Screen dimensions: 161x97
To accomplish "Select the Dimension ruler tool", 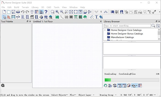I will click(92, 17).
